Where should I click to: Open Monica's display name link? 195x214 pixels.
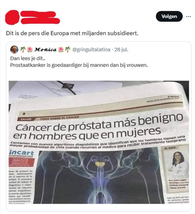(45, 49)
